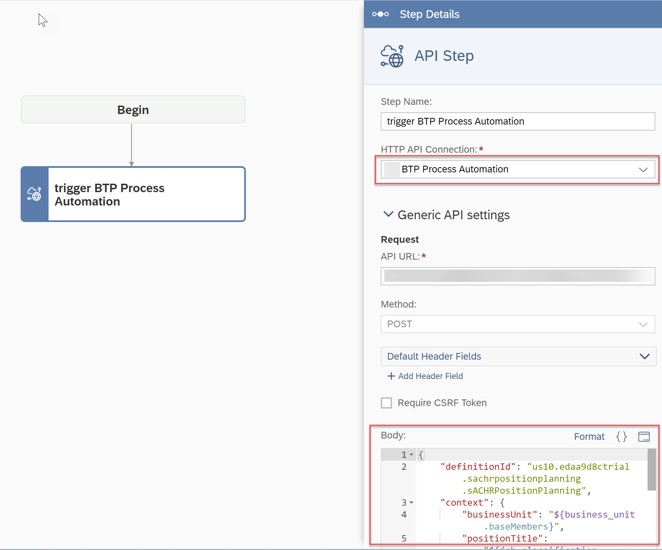Expand the Default Header Fields section
Image resolution: width=662 pixels, height=550 pixels.
[644, 356]
